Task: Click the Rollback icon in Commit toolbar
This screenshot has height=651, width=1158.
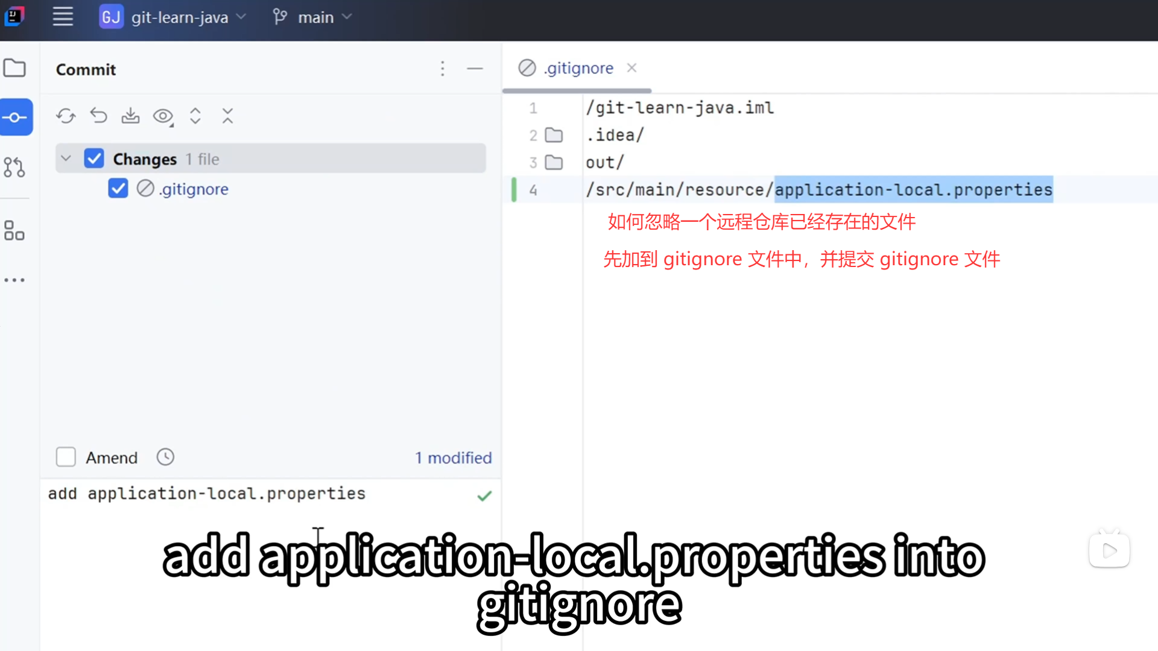Action: click(98, 116)
